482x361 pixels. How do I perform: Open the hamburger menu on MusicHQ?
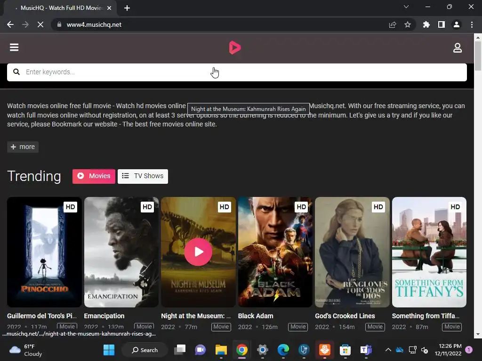point(14,47)
